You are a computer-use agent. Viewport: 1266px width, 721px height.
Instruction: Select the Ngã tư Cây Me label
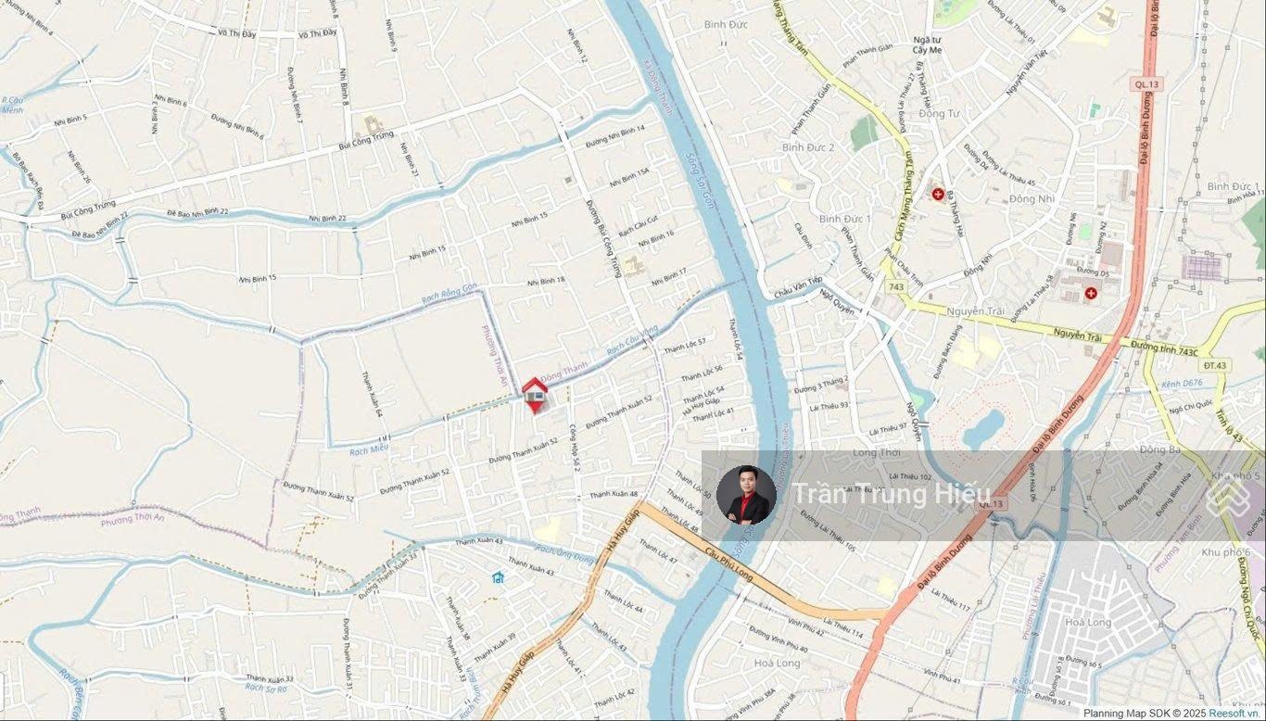[927, 44]
